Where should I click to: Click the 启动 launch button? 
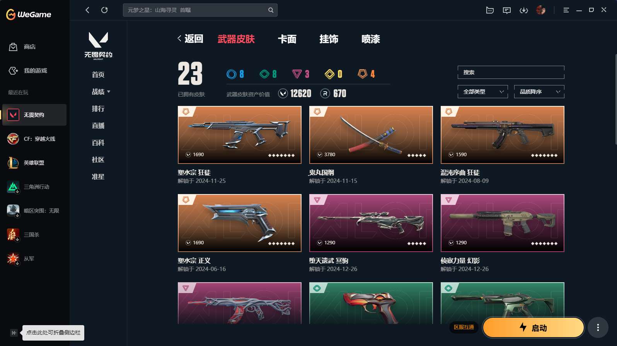(533, 328)
